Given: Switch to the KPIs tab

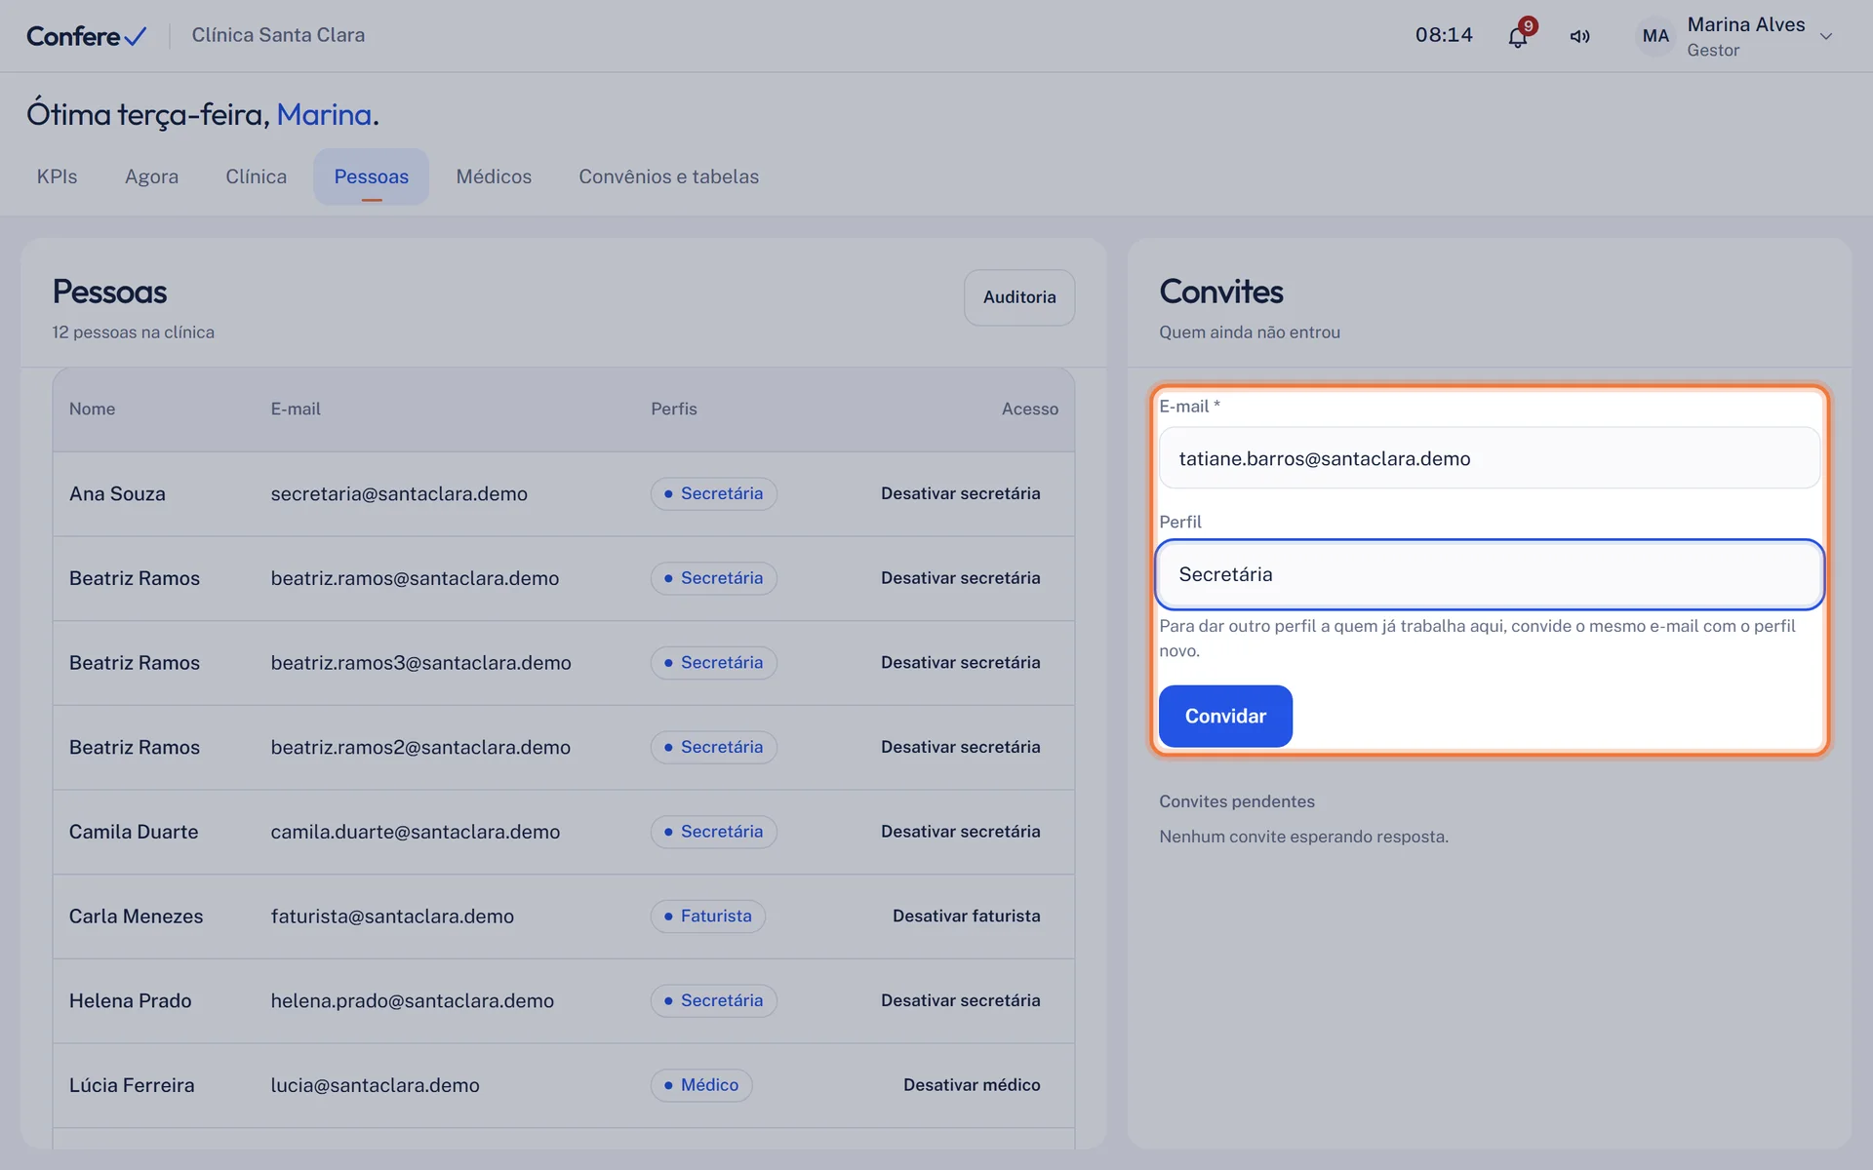Looking at the screenshot, I should (57, 176).
